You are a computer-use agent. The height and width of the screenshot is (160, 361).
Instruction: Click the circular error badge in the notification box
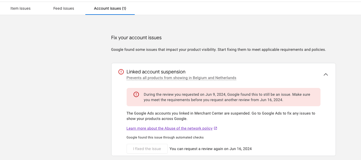136,94
